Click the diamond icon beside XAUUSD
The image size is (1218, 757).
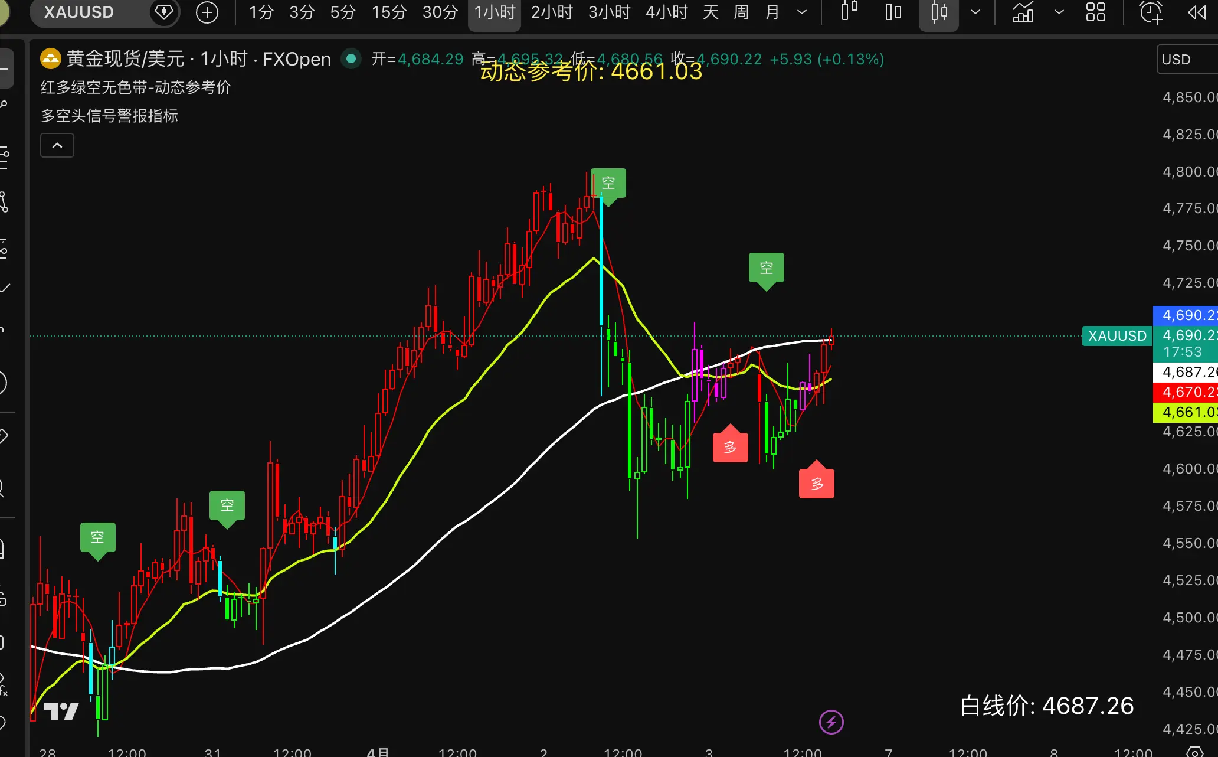click(x=163, y=12)
